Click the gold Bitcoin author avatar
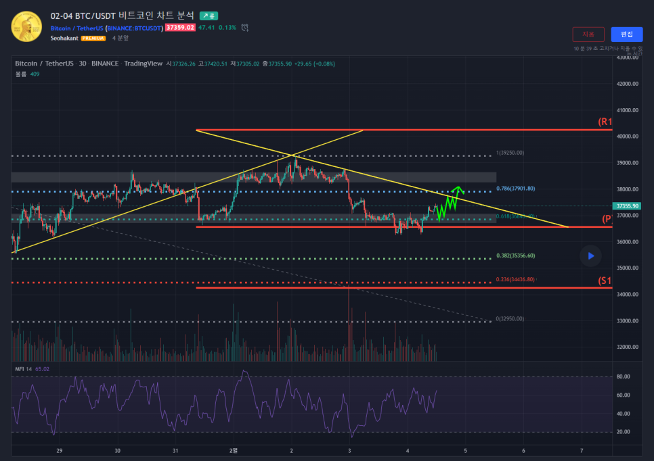The image size is (654, 461). [27, 26]
